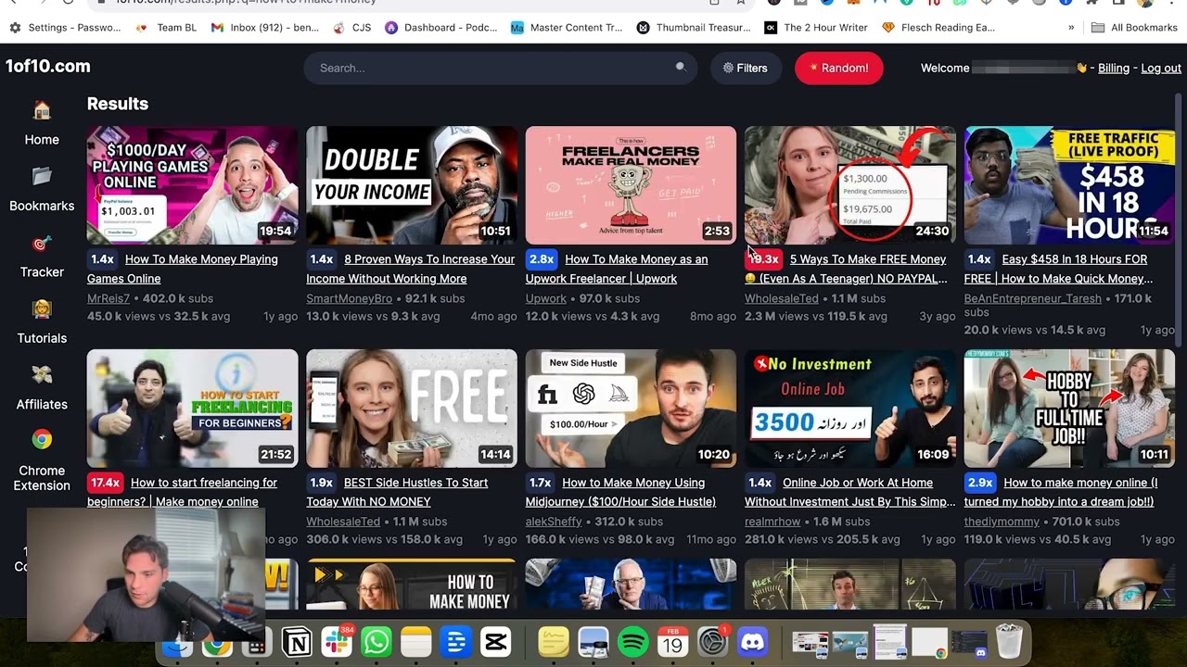This screenshot has height=667, width=1187.
Task: Open the Filters panel
Action: coord(746,68)
